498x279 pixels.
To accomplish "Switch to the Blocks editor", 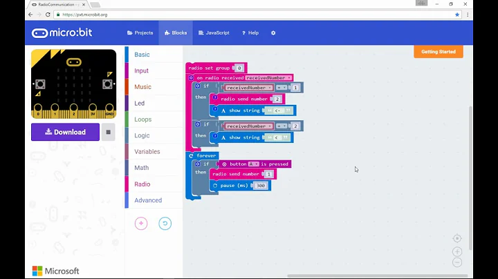I will (176, 33).
